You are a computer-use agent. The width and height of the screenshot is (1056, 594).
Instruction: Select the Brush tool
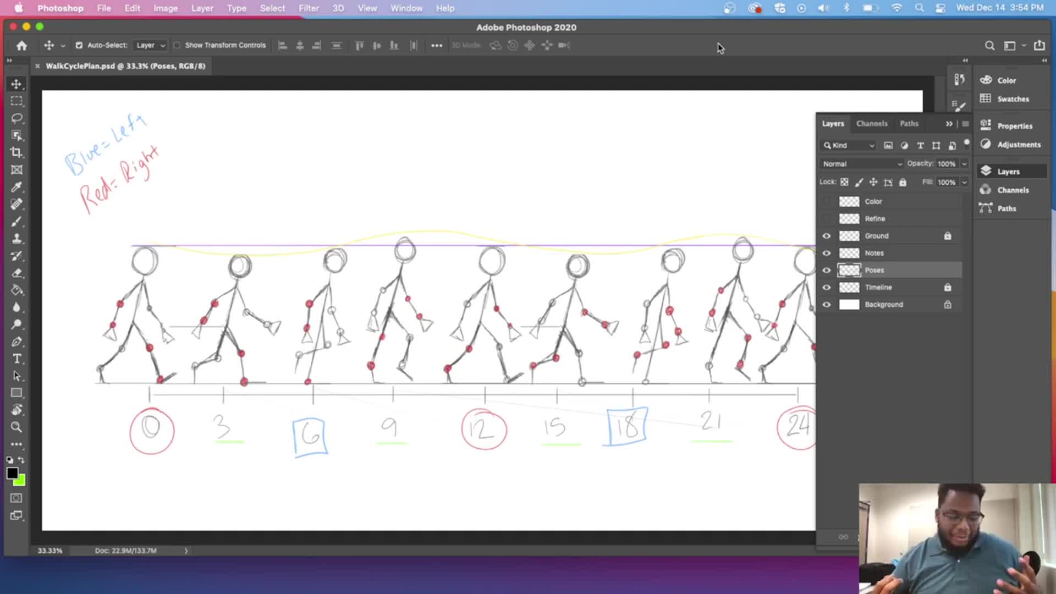pyautogui.click(x=16, y=222)
